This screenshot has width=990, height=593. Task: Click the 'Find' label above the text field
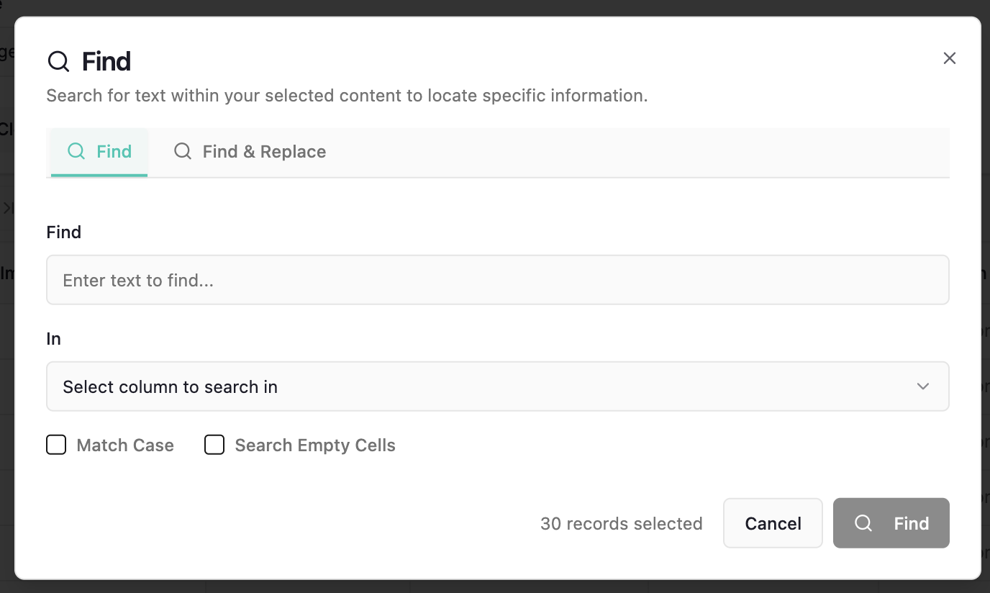pos(64,232)
